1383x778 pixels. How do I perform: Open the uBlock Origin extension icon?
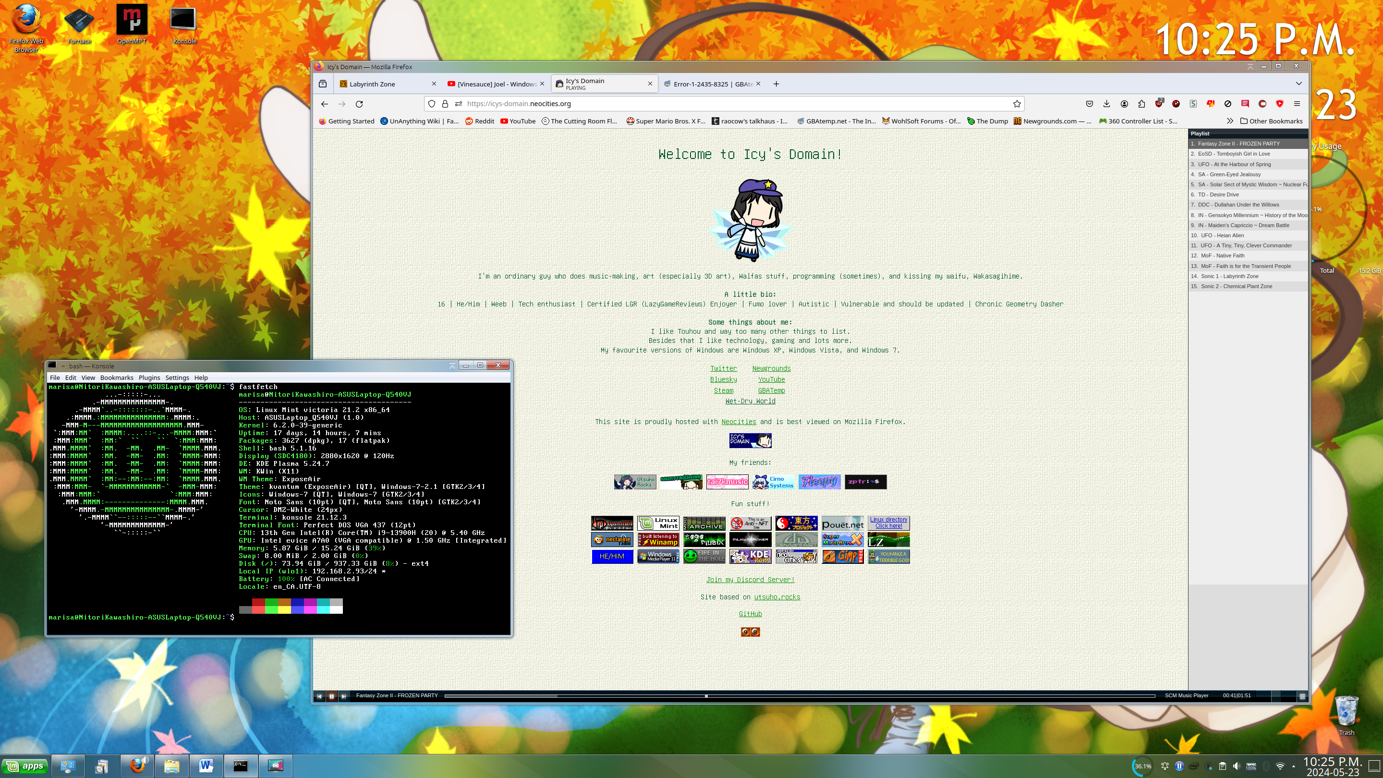point(1159,103)
